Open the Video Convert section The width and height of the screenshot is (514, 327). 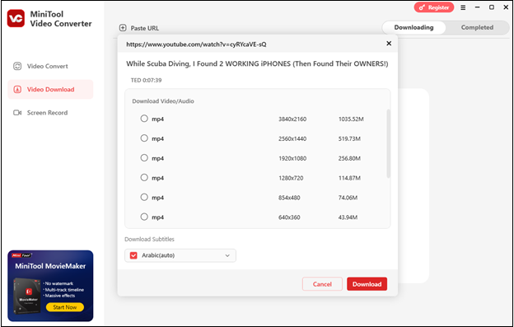tap(50, 66)
